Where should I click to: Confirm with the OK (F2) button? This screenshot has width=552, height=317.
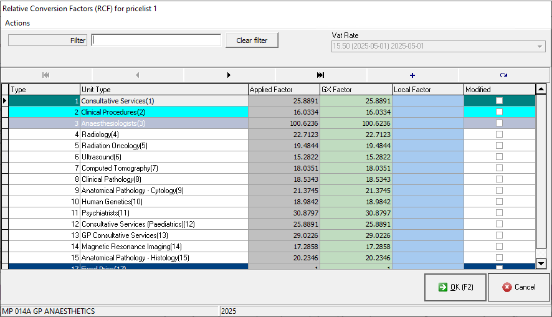click(x=455, y=287)
